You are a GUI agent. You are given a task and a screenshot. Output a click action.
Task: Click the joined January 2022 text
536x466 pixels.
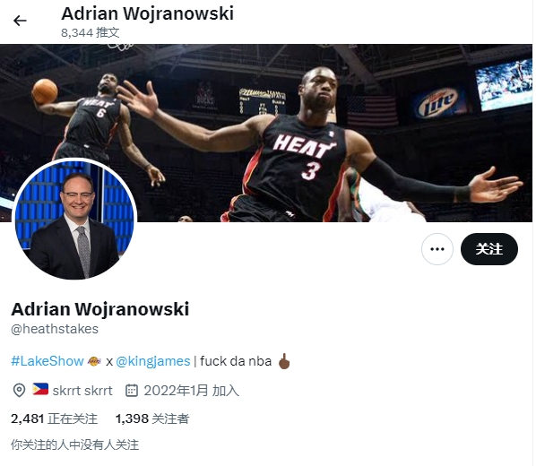pos(192,391)
